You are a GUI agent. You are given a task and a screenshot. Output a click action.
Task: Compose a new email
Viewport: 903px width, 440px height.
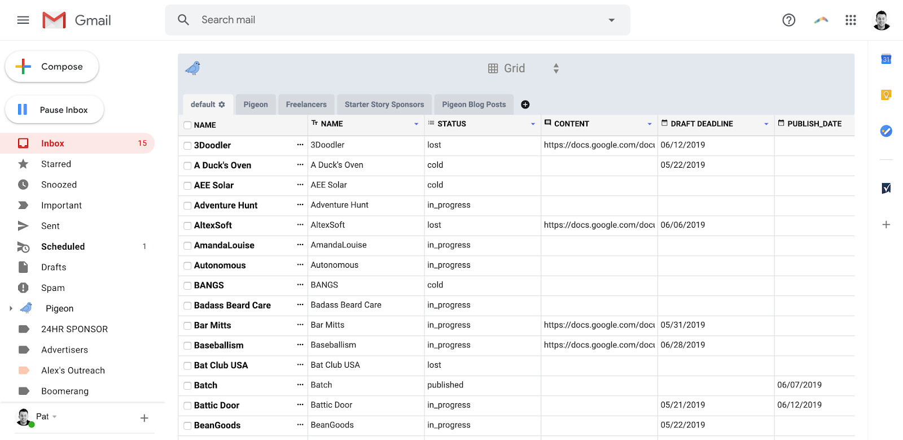pyautogui.click(x=52, y=67)
